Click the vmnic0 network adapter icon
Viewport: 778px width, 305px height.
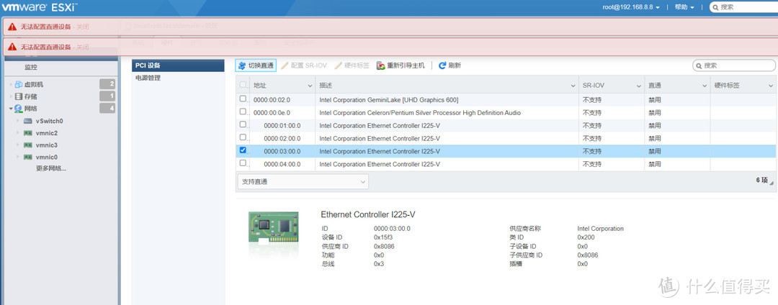pyautogui.click(x=28, y=157)
